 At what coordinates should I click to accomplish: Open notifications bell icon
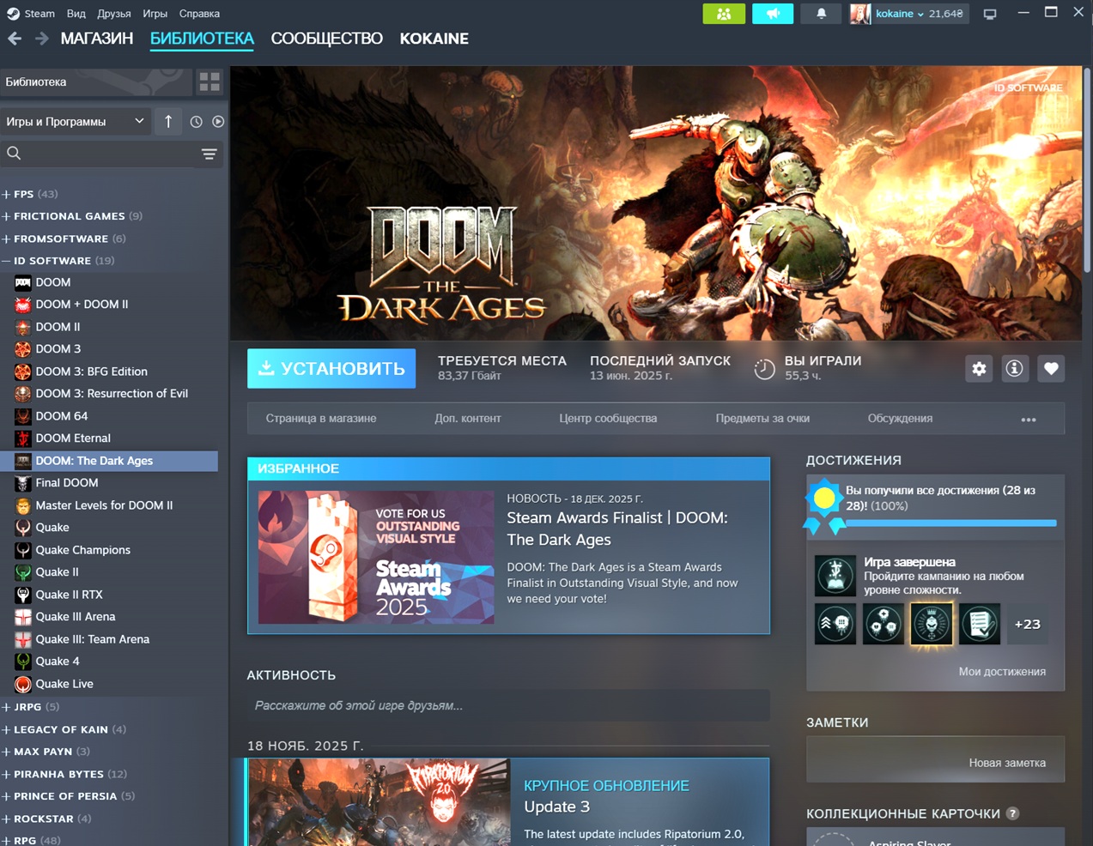pyautogui.click(x=821, y=14)
